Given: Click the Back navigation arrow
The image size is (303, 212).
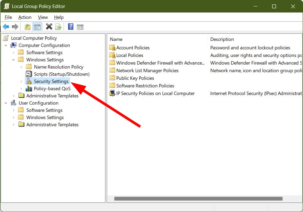Looking at the screenshot, I should [x=6, y=27].
